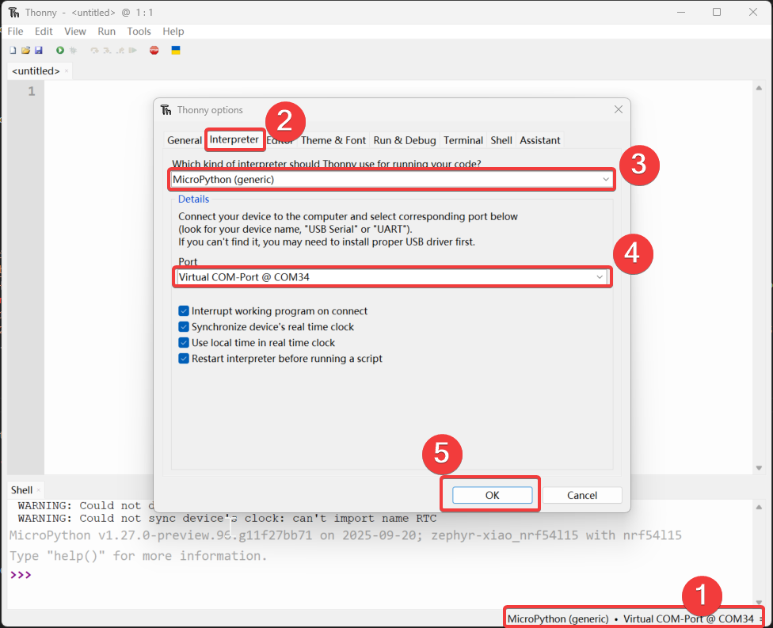Open the Tools menu

(139, 31)
